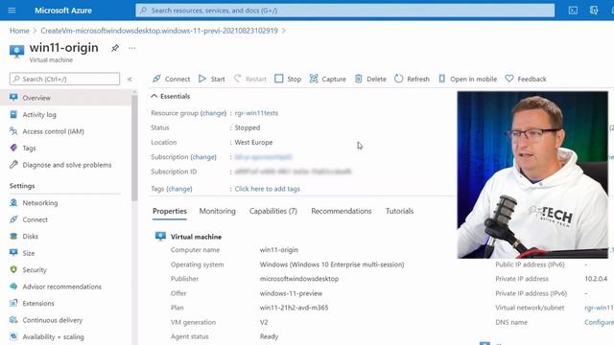This screenshot has height=345, width=614.
Task: Open more options ellipsis beside win11-origin
Action: tap(132, 48)
